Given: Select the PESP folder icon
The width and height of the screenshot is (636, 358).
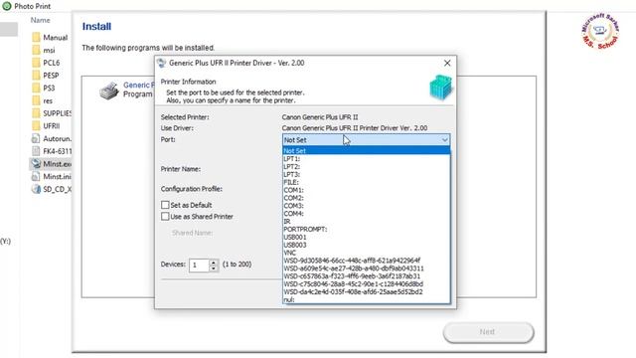Looking at the screenshot, I should (36, 76).
